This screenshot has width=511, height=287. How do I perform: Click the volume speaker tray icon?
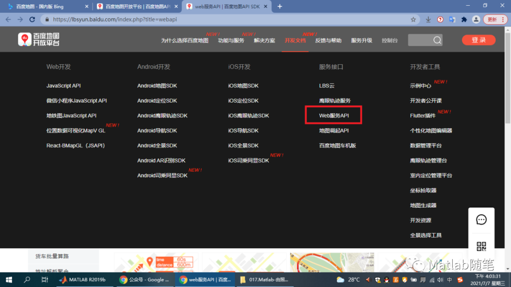coord(441,280)
